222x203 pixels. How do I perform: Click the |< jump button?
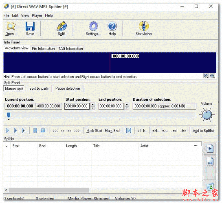tap(144, 131)
